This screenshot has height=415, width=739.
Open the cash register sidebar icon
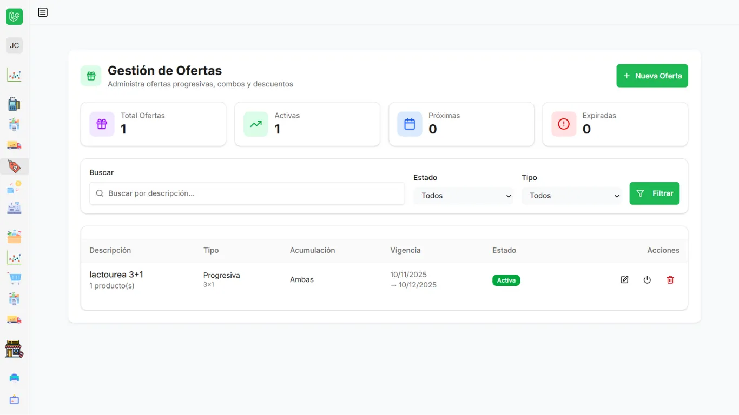(x=14, y=208)
